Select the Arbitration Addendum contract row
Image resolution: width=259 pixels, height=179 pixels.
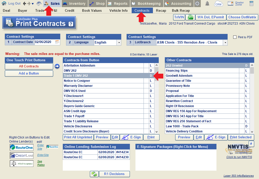point(109,66)
